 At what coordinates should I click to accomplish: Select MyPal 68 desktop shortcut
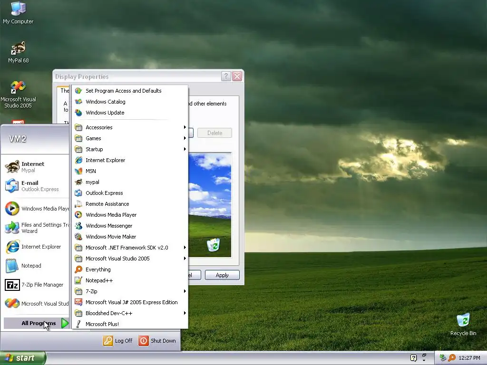coord(18,52)
